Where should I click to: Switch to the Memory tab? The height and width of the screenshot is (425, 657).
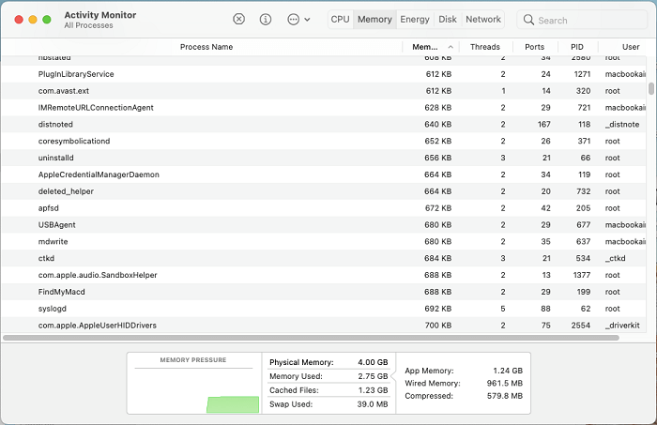(x=374, y=20)
